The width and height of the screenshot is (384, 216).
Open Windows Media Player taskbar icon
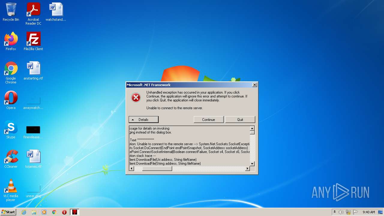[44, 212]
